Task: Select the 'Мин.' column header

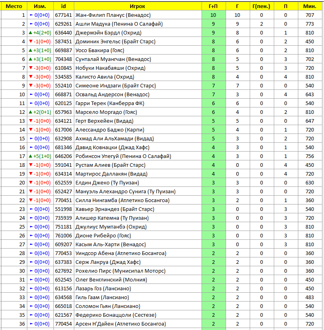Action: [x=310, y=6]
